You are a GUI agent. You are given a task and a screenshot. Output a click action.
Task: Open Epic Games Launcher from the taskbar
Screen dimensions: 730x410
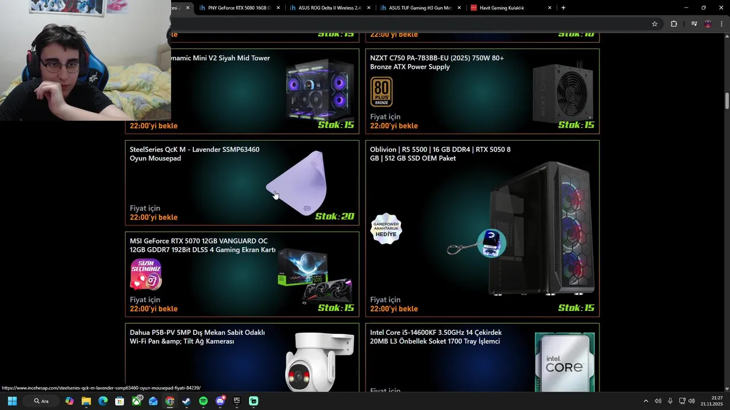(237, 401)
